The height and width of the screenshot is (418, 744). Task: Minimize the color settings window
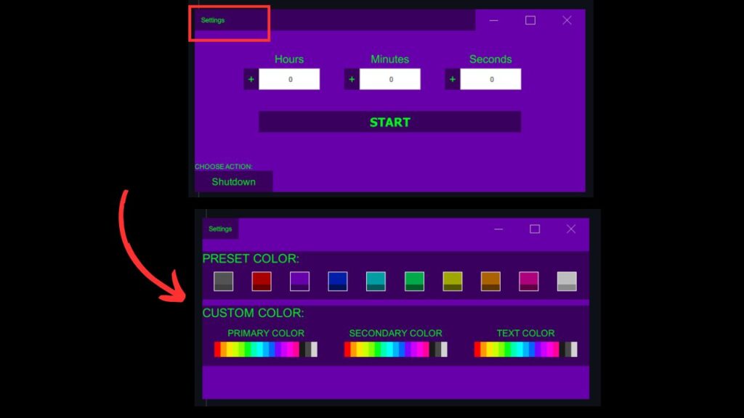(x=498, y=229)
